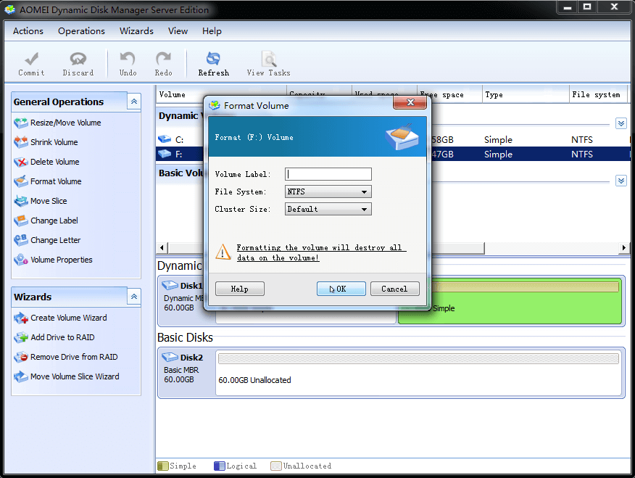Click the Simple legend color swatch
Image resolution: width=635 pixels, height=478 pixels.
163,466
